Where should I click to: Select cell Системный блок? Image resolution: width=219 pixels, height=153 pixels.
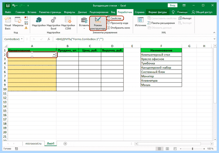click(161, 72)
